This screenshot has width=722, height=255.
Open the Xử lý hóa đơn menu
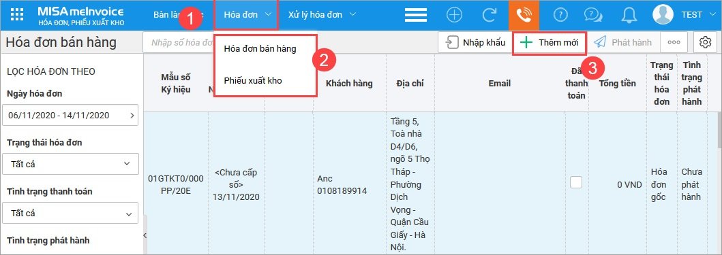point(322,15)
